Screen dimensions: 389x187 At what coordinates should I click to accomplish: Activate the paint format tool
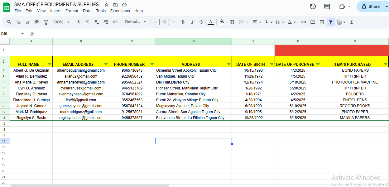(46, 22)
